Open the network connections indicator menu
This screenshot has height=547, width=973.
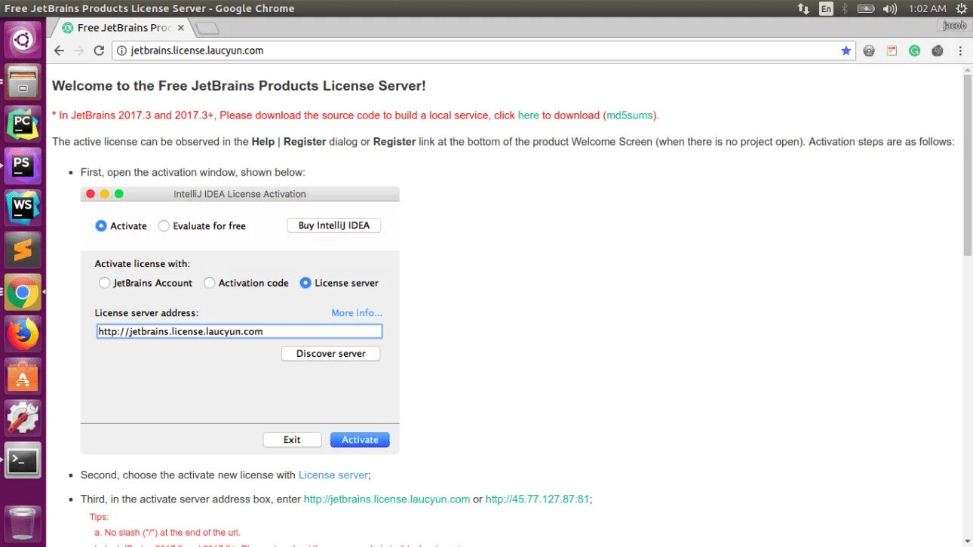click(x=803, y=8)
